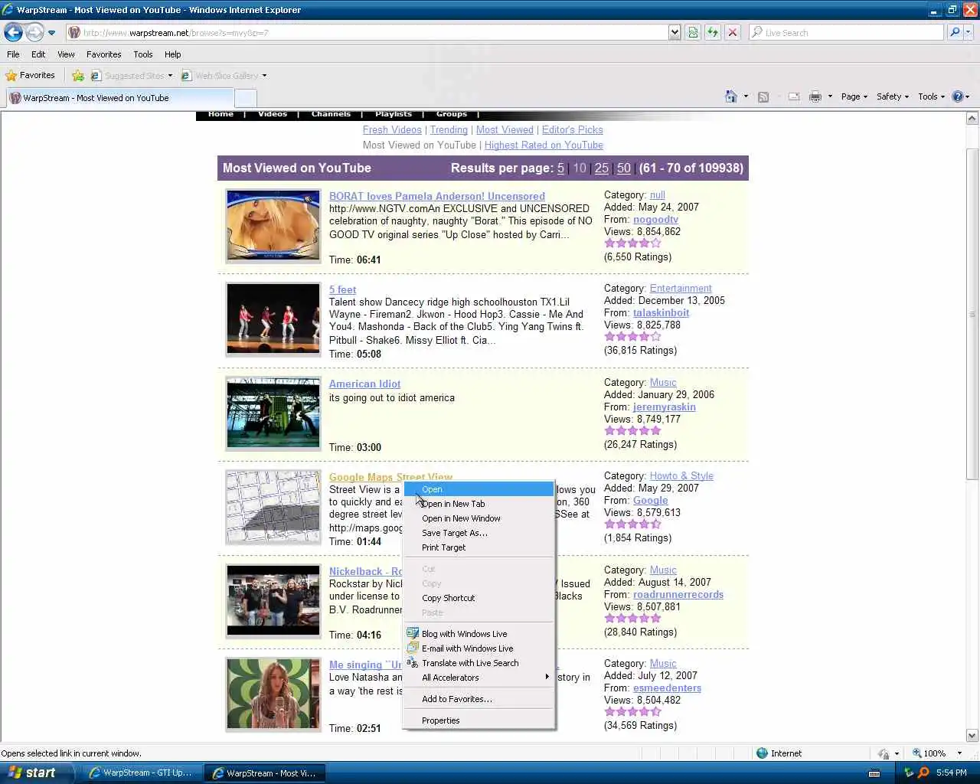Click the RSS feeds icon
Viewport: 980px width, 784px height.
click(x=763, y=96)
